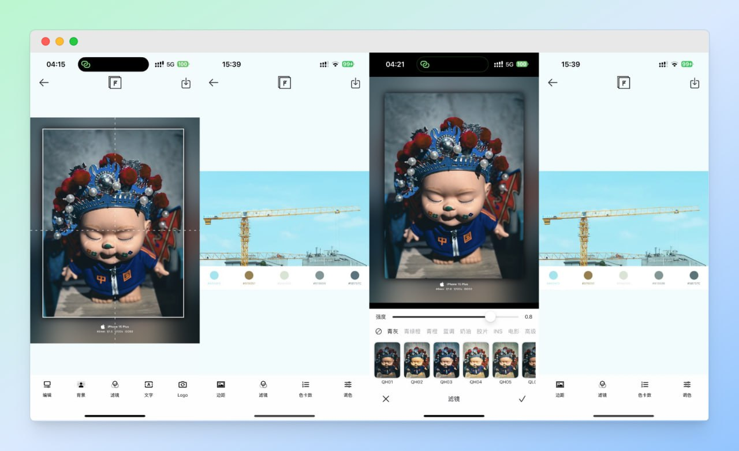Screen dimensions: 739x451
Task: Click the green macOS fullscreen window button
Action: pyautogui.click(x=74, y=42)
